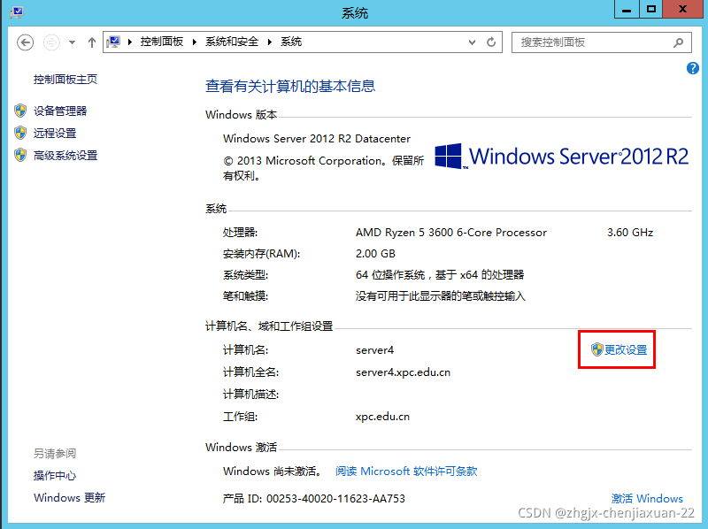This screenshot has width=708, height=529.
Task: Expand the arrow before 控制面板 breadcrumb
Action: (x=130, y=42)
